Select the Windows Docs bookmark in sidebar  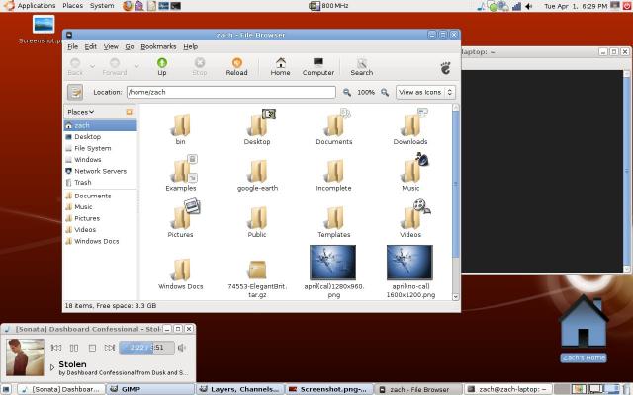[100, 241]
